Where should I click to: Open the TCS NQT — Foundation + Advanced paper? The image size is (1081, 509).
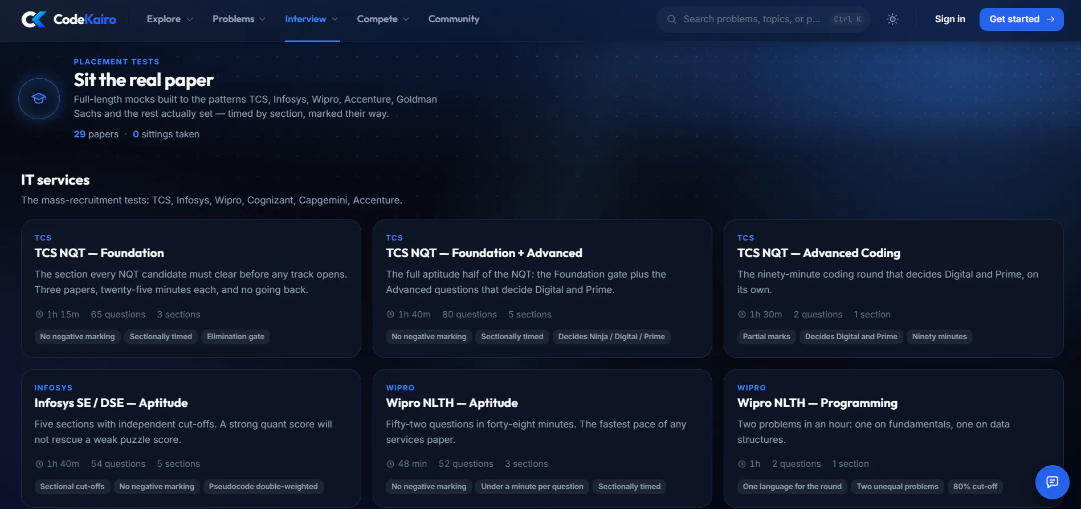pyautogui.click(x=542, y=288)
